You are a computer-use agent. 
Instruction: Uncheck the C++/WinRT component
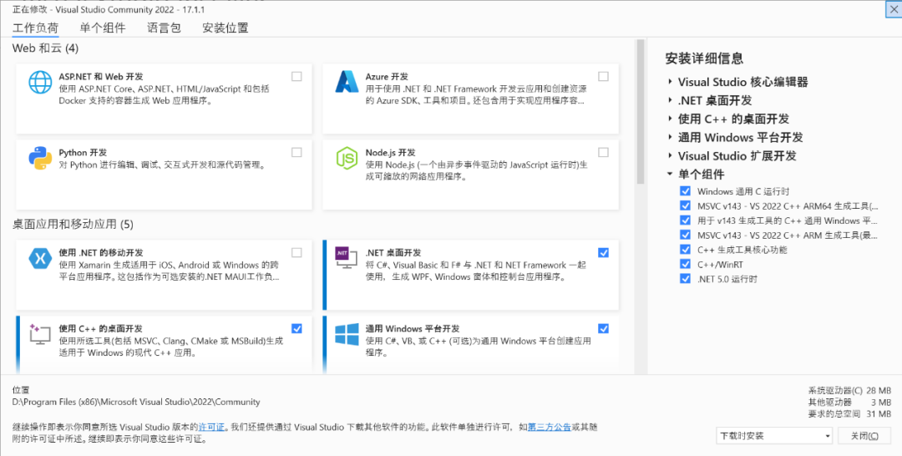click(x=685, y=264)
